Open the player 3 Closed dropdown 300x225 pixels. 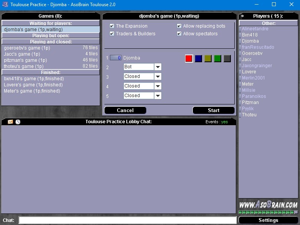(143, 76)
